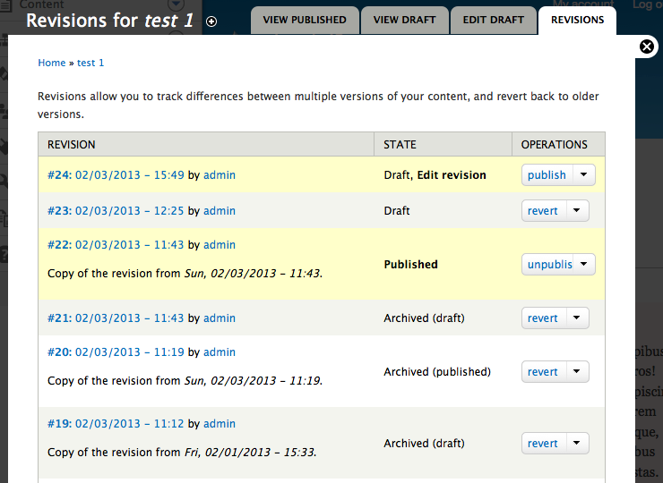This screenshot has width=663, height=483.
Task: Click the 'Draft' state in revision #23 row
Action: (397, 211)
